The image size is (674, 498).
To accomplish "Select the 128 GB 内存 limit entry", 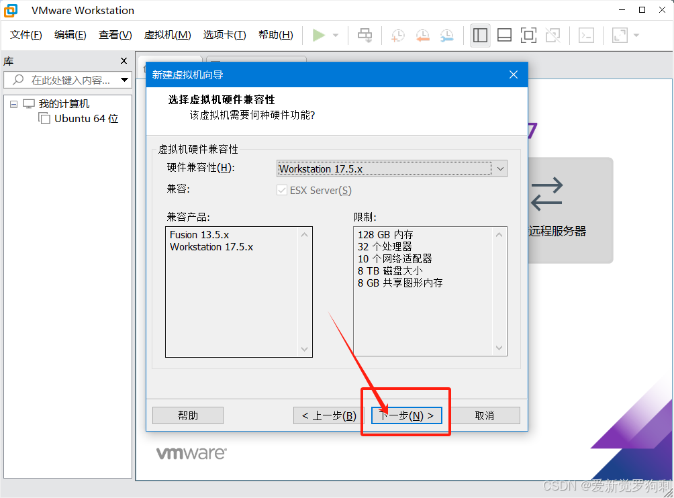I will [385, 235].
